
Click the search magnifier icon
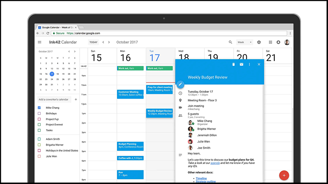230,42
